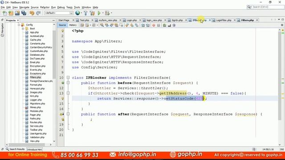Viewport: 285px width, 160px height.
Task: Click the split editor icon at toolbar end
Action: [282, 25]
